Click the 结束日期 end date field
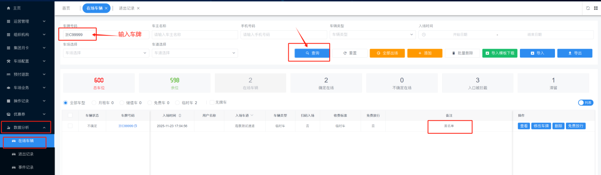 click(534, 35)
